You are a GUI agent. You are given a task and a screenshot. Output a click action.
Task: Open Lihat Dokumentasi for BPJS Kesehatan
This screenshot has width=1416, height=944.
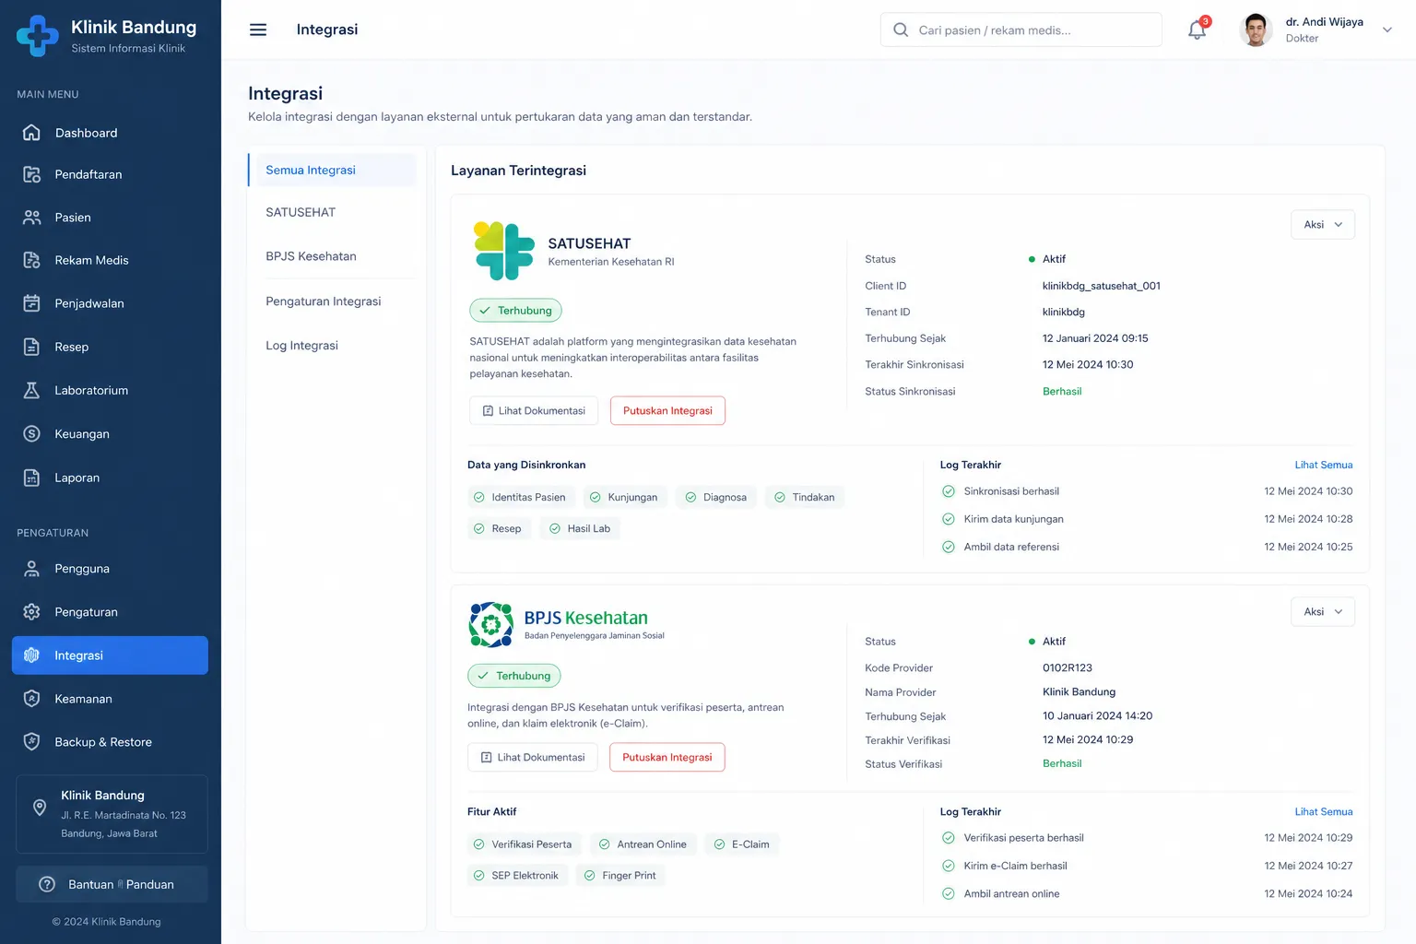(x=533, y=758)
